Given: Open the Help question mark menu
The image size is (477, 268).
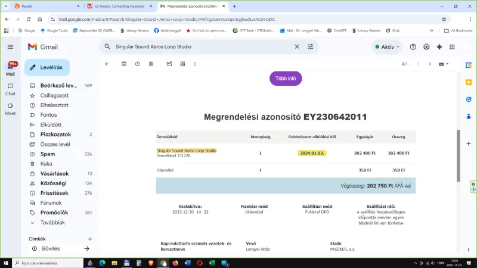Looking at the screenshot, I should (413, 46).
